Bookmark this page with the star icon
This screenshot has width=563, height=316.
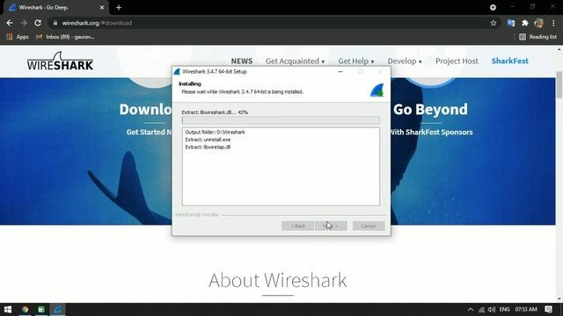pyautogui.click(x=494, y=23)
